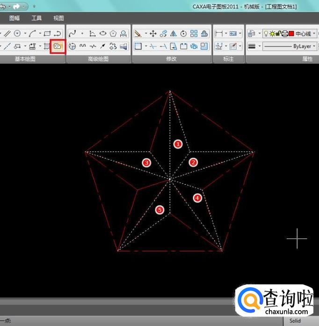Toggle layer visibility light bulb

(266, 34)
